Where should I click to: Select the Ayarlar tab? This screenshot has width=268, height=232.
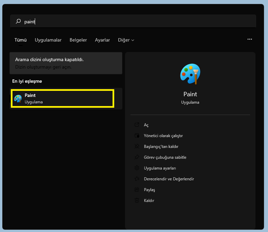click(102, 40)
